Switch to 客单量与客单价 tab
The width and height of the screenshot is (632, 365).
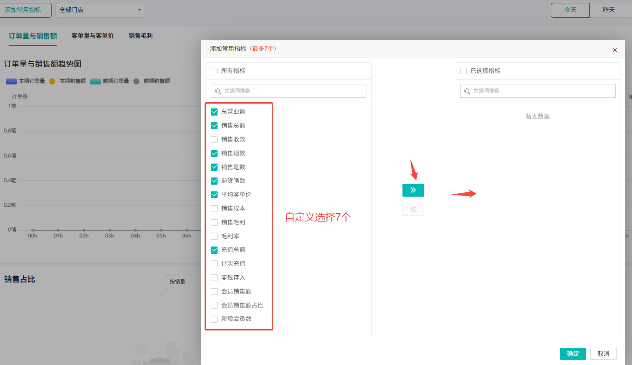click(x=93, y=36)
